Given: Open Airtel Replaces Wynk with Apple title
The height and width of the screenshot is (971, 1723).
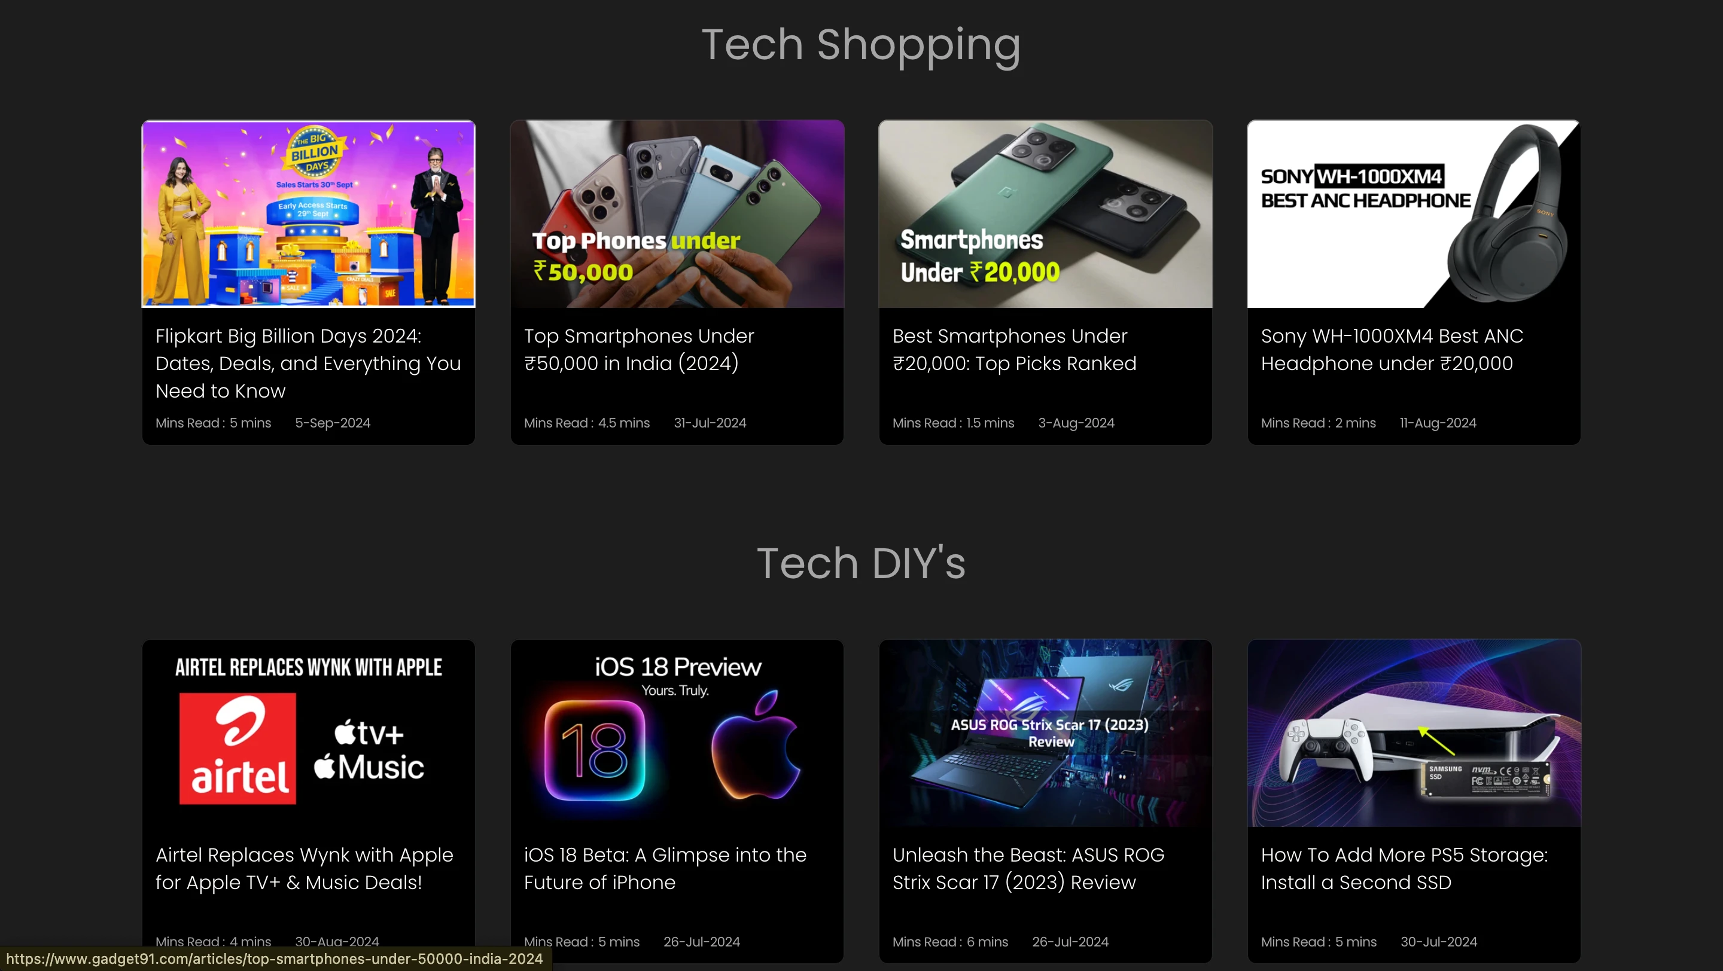Looking at the screenshot, I should [305, 869].
